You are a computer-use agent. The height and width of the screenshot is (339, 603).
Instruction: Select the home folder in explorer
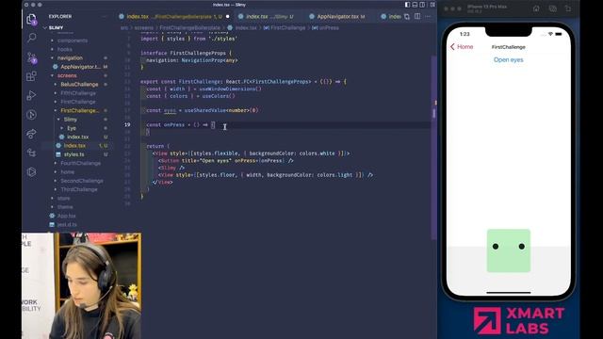[x=67, y=171]
